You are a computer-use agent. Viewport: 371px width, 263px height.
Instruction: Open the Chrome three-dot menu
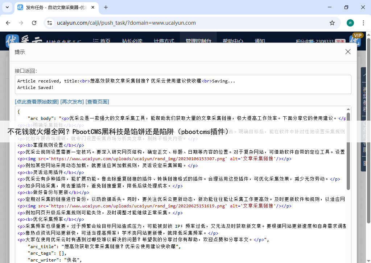[363, 23]
